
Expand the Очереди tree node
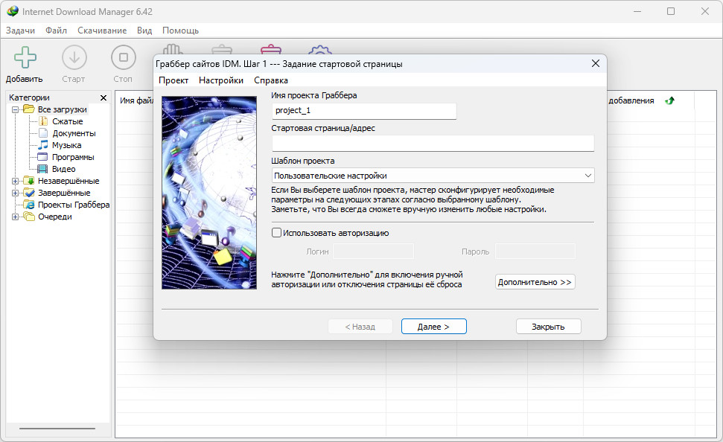pyautogui.click(x=15, y=217)
